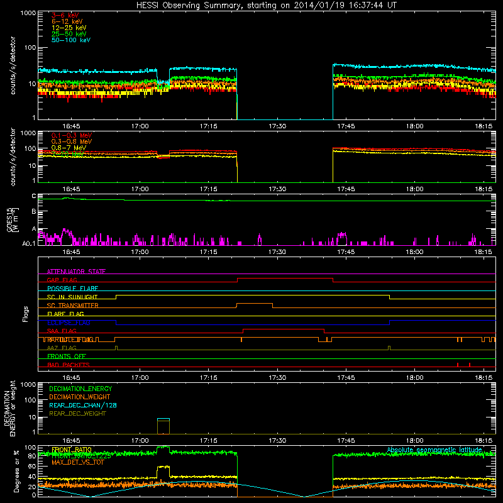Select the 7-20 MeV legend label
Image resolution: width=503 pixels, height=503 pixels.
point(67,154)
